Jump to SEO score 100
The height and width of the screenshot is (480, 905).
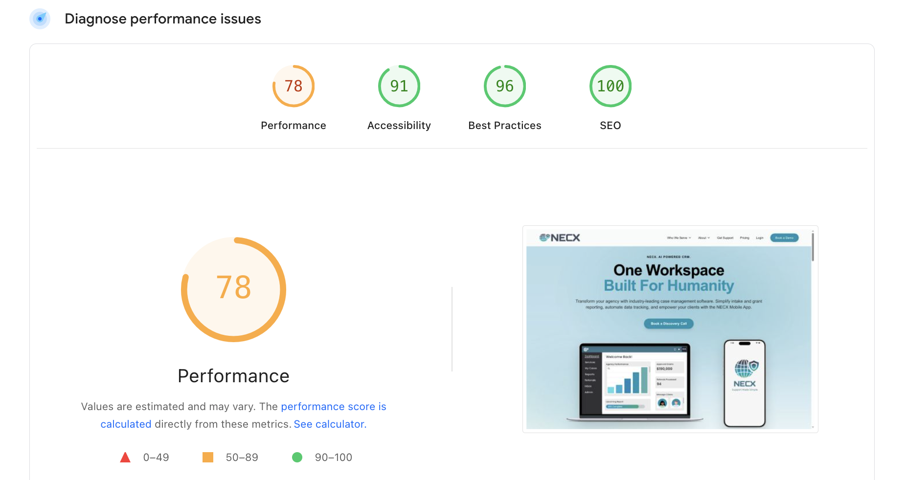(611, 86)
